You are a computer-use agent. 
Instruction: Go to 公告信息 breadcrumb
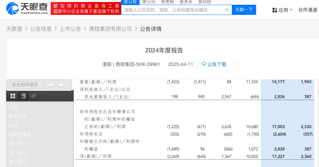click(x=41, y=29)
